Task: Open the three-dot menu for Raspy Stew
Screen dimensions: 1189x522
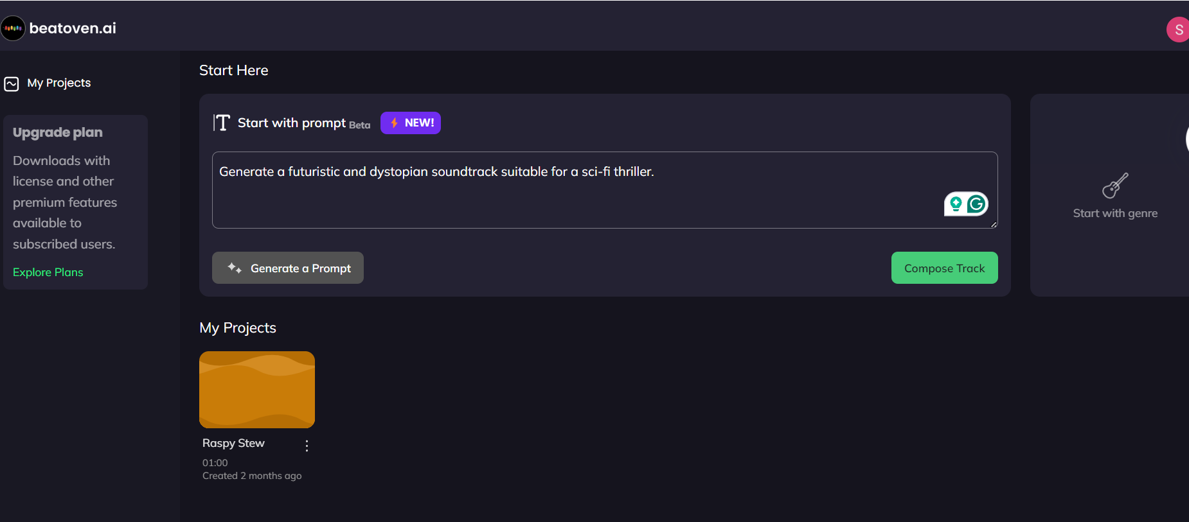Action: point(307,446)
